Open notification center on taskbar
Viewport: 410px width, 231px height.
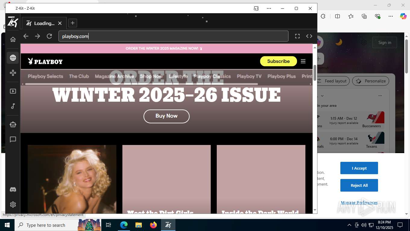[400, 225]
